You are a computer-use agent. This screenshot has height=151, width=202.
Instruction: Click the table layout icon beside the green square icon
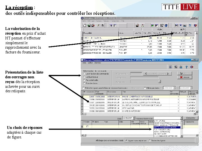click(157, 25)
